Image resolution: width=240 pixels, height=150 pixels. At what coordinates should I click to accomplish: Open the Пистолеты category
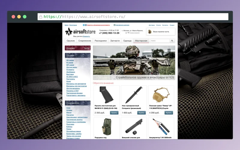point(70,79)
